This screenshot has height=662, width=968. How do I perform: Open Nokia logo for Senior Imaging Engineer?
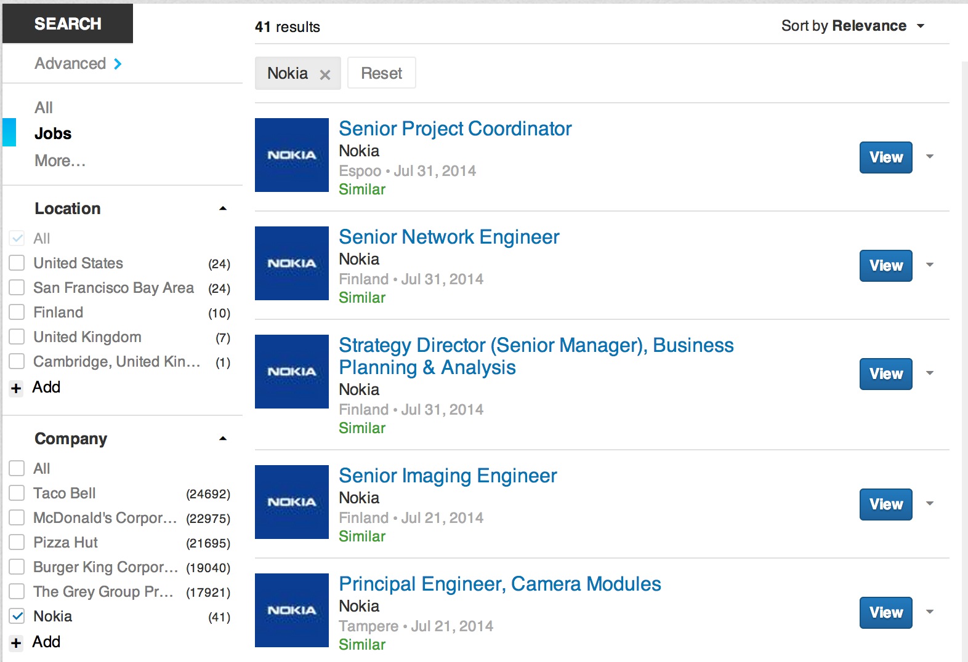[292, 502]
